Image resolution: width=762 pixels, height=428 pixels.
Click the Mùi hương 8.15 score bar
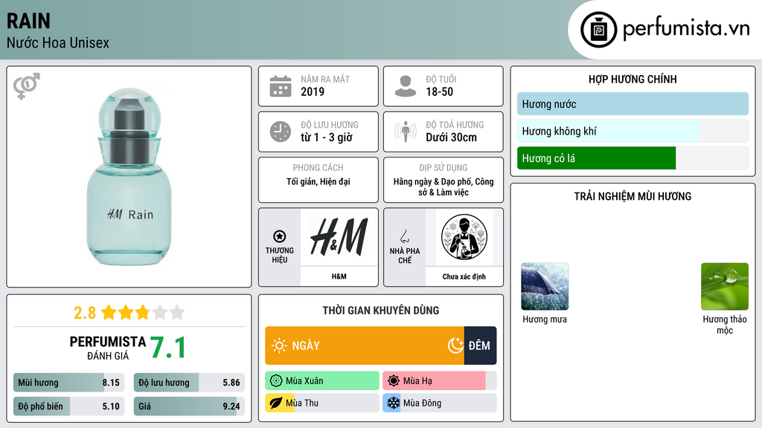click(68, 383)
